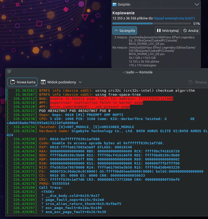This screenshot has width=208, height=219.
Task: Click the Skopiuj copy icon in Konsola
Action: click(x=190, y=82)
